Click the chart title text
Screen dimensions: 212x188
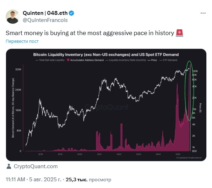pos(106,55)
